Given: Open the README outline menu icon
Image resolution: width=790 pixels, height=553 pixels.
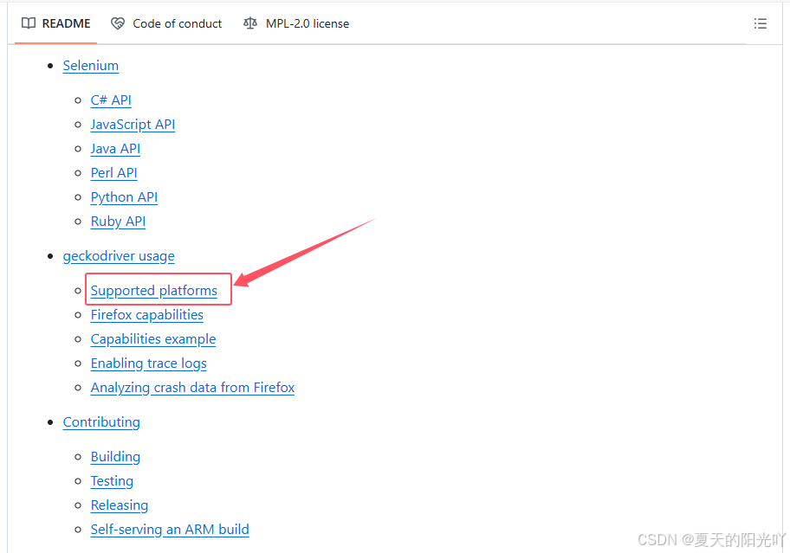Looking at the screenshot, I should (760, 23).
